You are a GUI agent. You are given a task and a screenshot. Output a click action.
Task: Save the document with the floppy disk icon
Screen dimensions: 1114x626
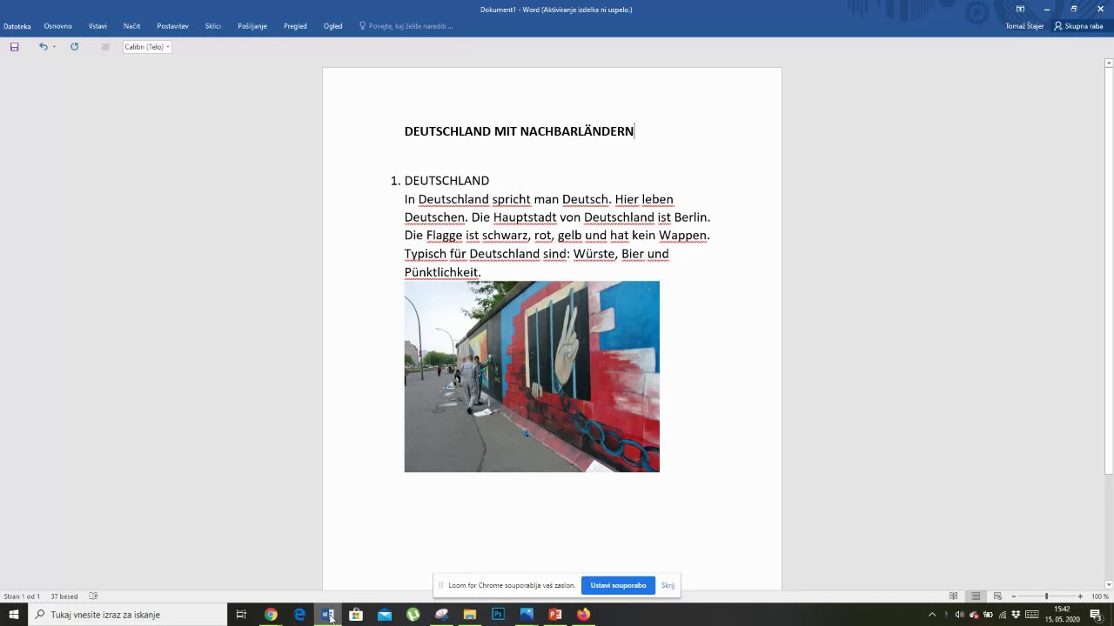point(14,47)
